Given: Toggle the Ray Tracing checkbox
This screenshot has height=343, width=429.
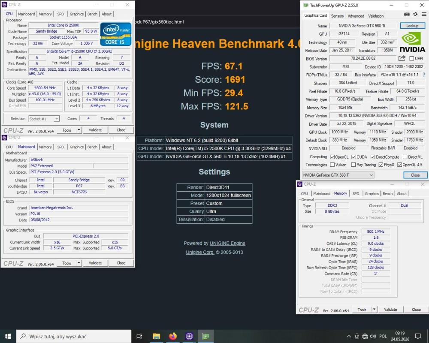Looking at the screenshot, I should pyautogui.click(x=353, y=165).
